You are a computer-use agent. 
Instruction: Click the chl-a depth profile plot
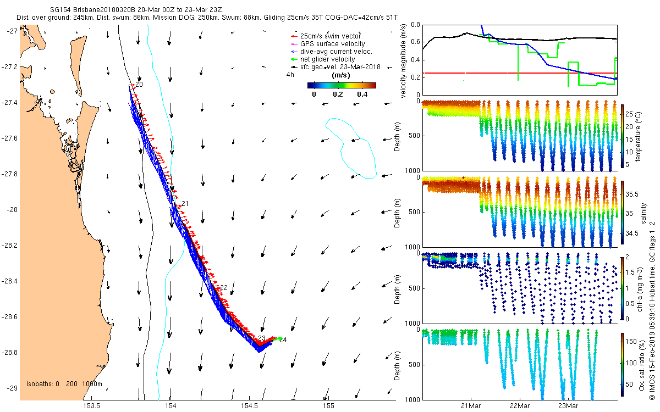pos(520,287)
